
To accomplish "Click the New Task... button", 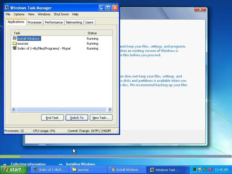I will click(x=101, y=118).
